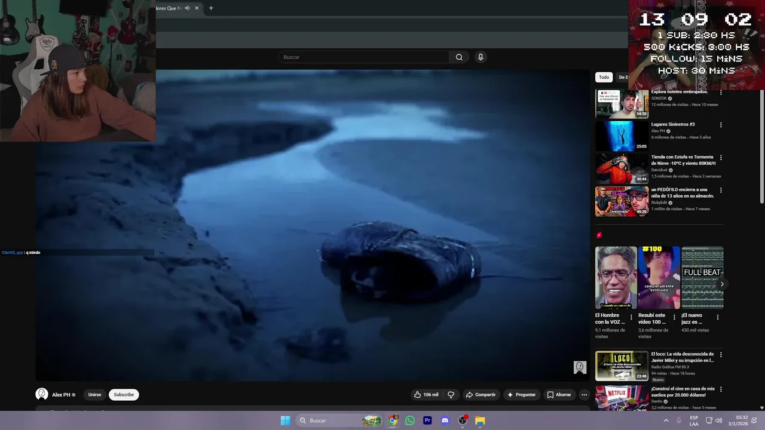The height and width of the screenshot is (430, 765).
Task: Click the sidebar scrollbar thumb
Action: coord(761,146)
